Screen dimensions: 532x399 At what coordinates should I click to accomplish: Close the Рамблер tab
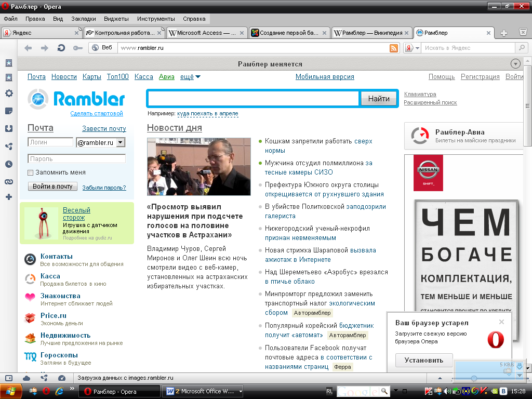(x=488, y=33)
